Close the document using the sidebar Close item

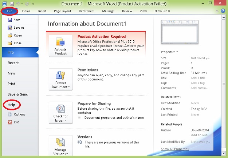coord(17,43)
